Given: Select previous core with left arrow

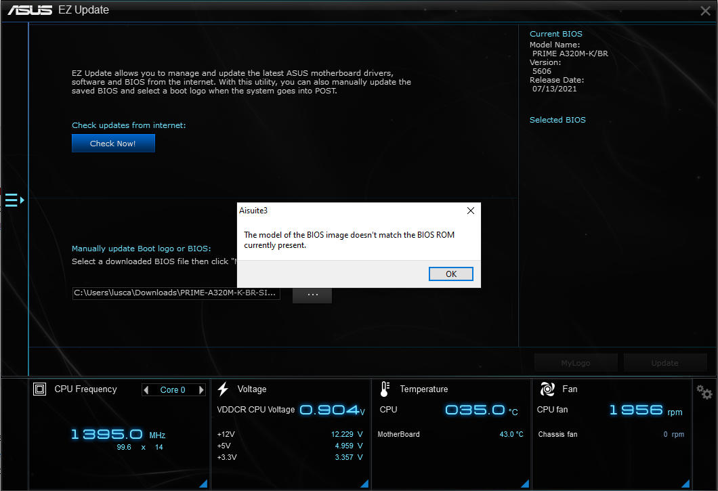Looking at the screenshot, I should (x=146, y=390).
